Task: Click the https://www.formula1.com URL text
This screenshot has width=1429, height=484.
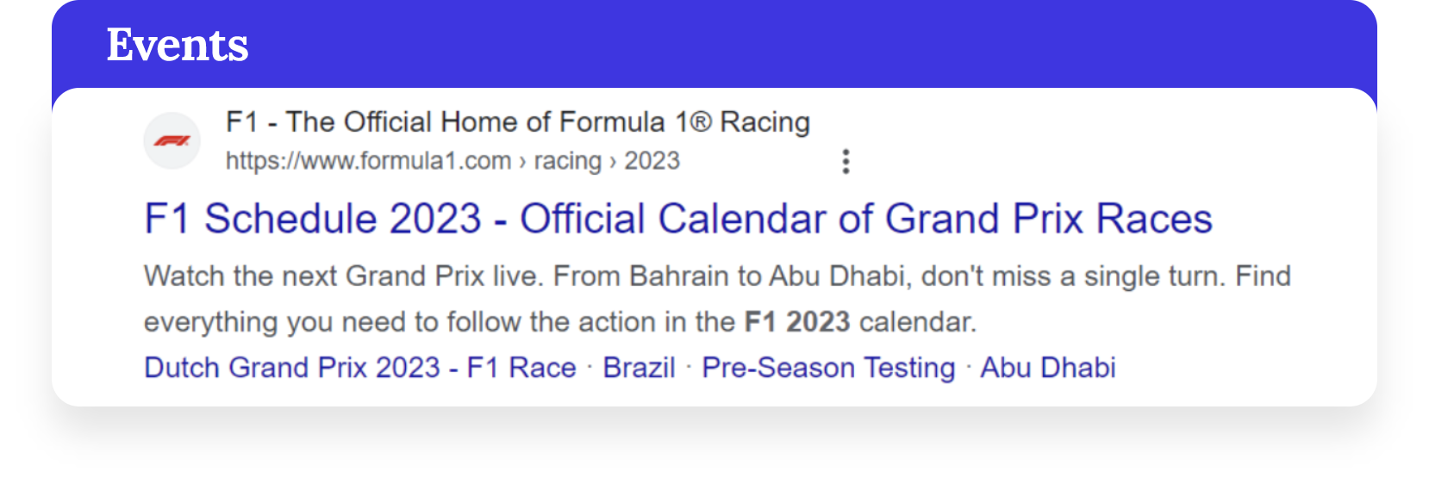Action: [x=369, y=161]
